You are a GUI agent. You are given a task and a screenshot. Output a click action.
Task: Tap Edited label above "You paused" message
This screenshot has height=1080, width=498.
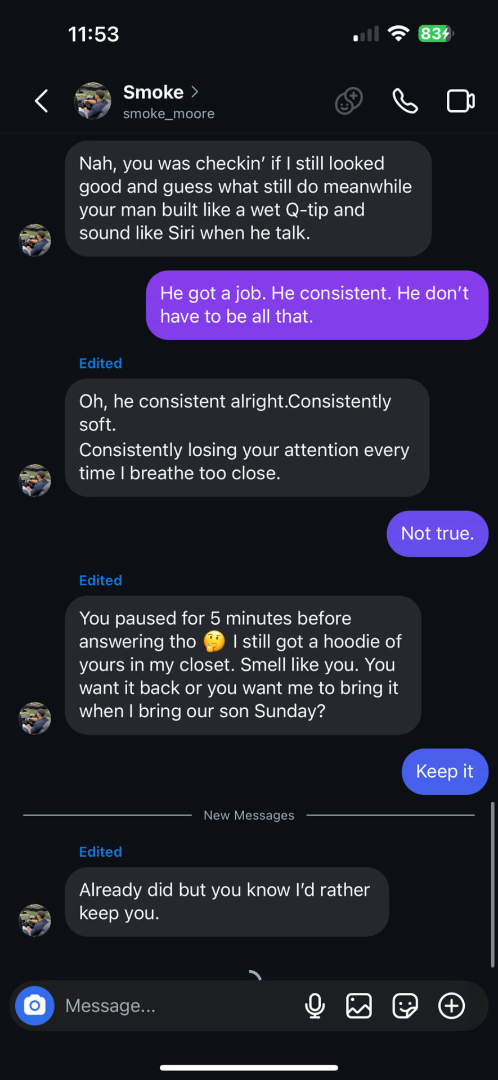101,580
